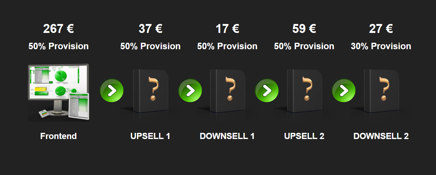The image size is (436, 175).
Task: Click the DOWNSELL 2 label
Action: click(x=381, y=136)
